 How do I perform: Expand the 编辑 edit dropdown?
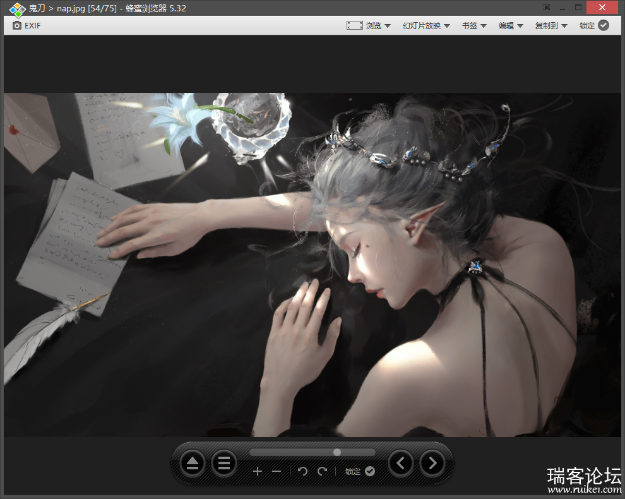[x=511, y=25]
